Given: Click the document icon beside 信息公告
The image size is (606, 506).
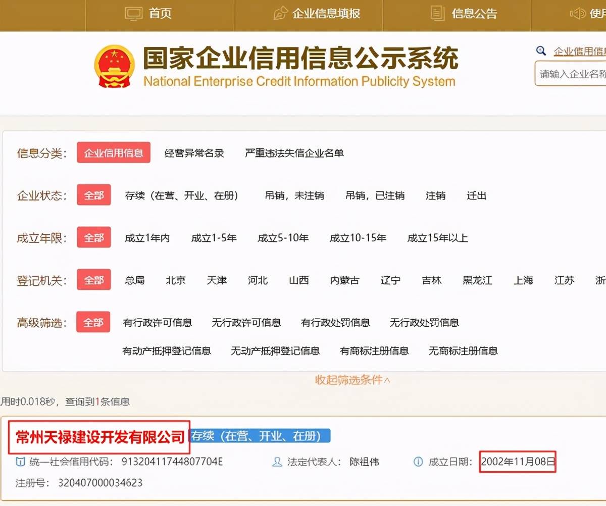Looking at the screenshot, I should point(437,14).
